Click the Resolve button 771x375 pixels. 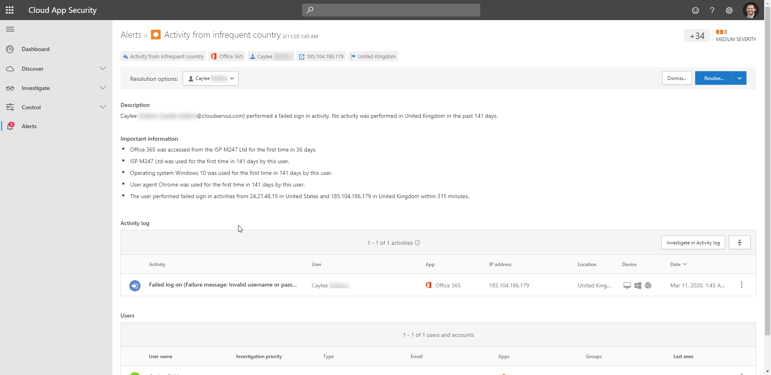pos(714,78)
